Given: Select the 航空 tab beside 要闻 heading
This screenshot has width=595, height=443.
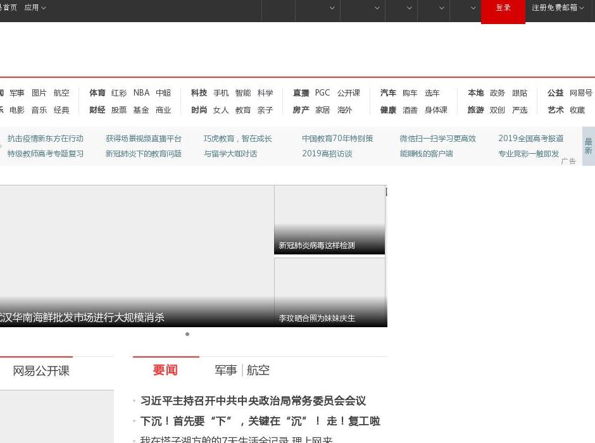Looking at the screenshot, I should 258,370.
